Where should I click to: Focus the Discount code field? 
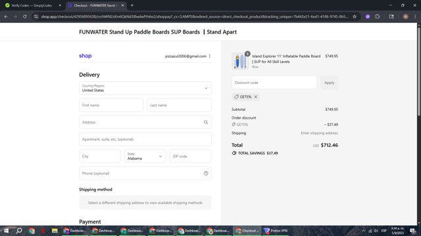(274, 83)
